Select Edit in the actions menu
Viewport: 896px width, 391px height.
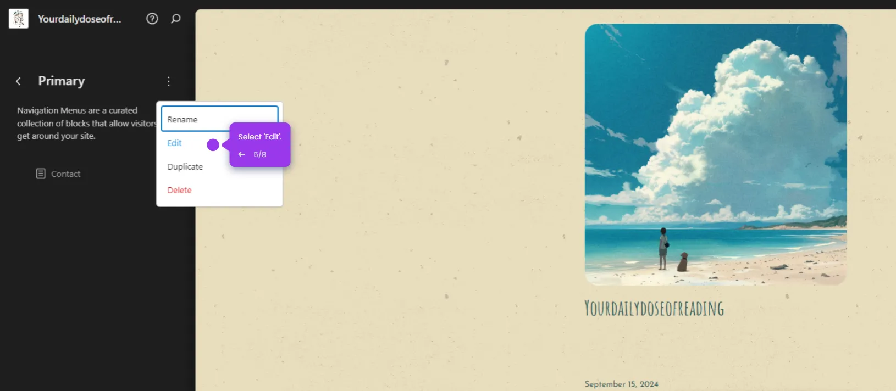click(174, 143)
